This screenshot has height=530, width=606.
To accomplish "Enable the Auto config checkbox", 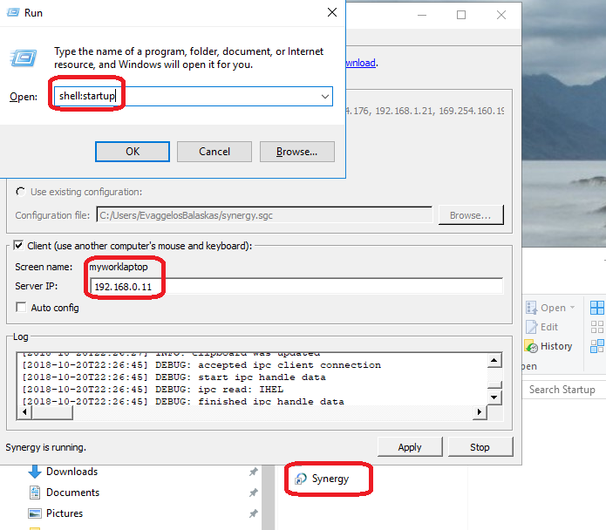I will pyautogui.click(x=21, y=308).
